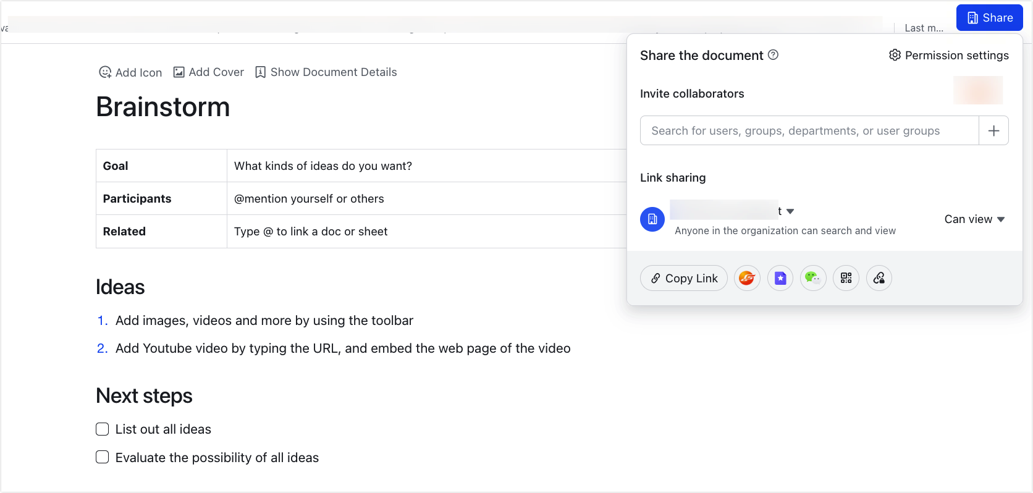Click the blue Share button

tap(989, 18)
